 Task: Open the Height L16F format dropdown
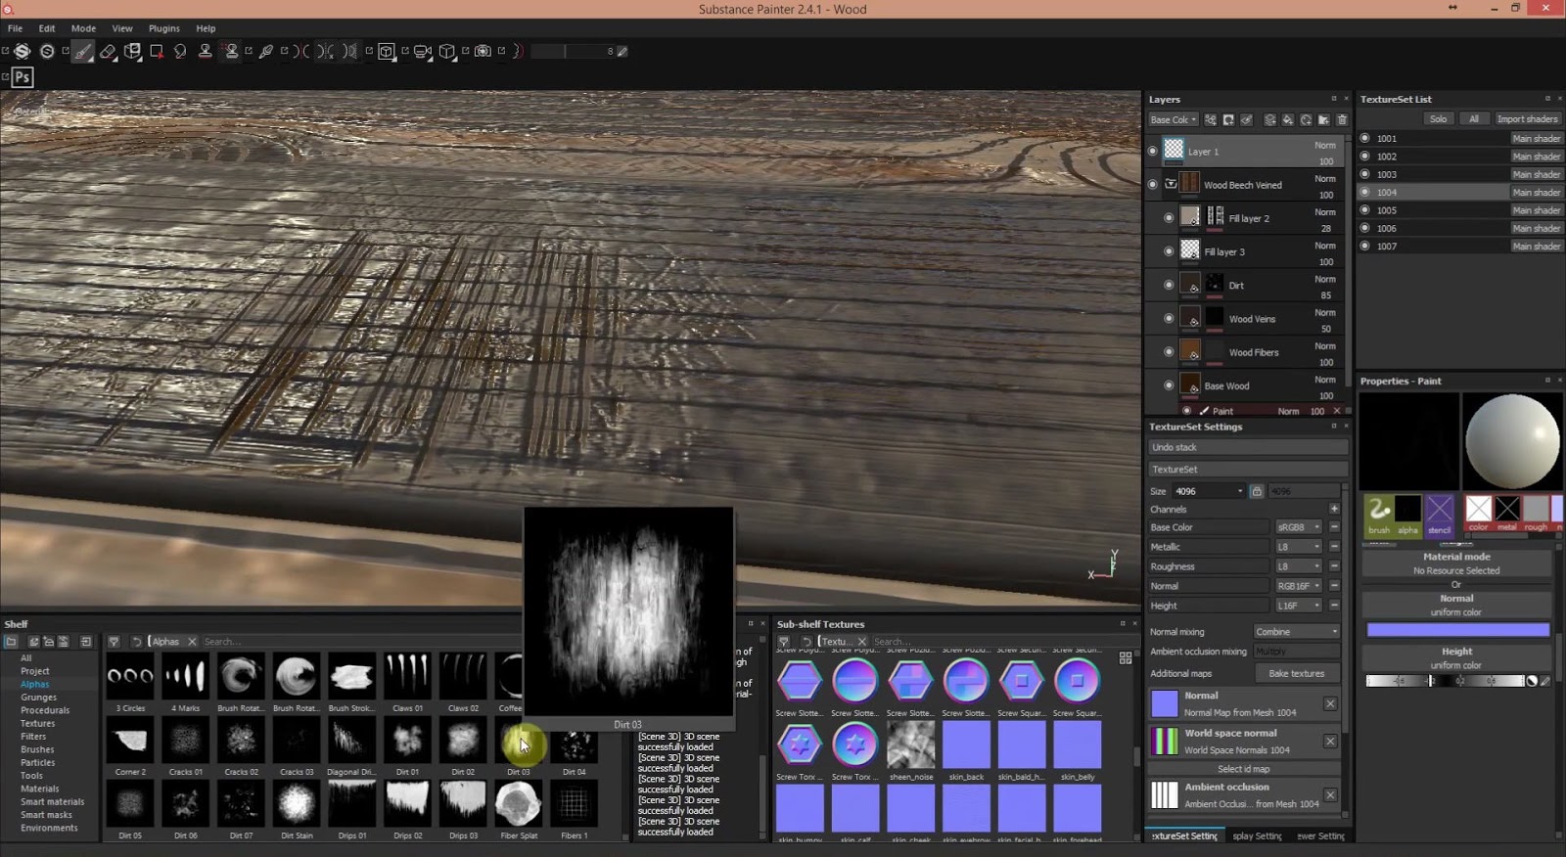[x=1299, y=606]
